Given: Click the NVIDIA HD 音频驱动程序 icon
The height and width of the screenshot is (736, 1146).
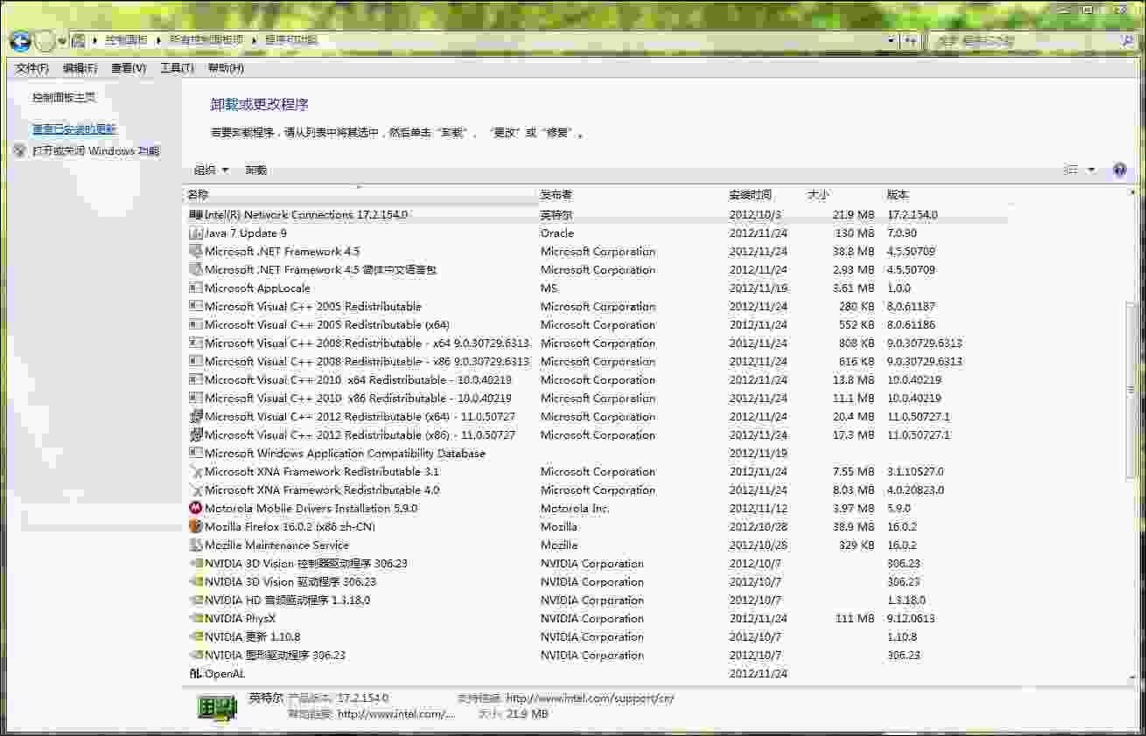Looking at the screenshot, I should [196, 600].
